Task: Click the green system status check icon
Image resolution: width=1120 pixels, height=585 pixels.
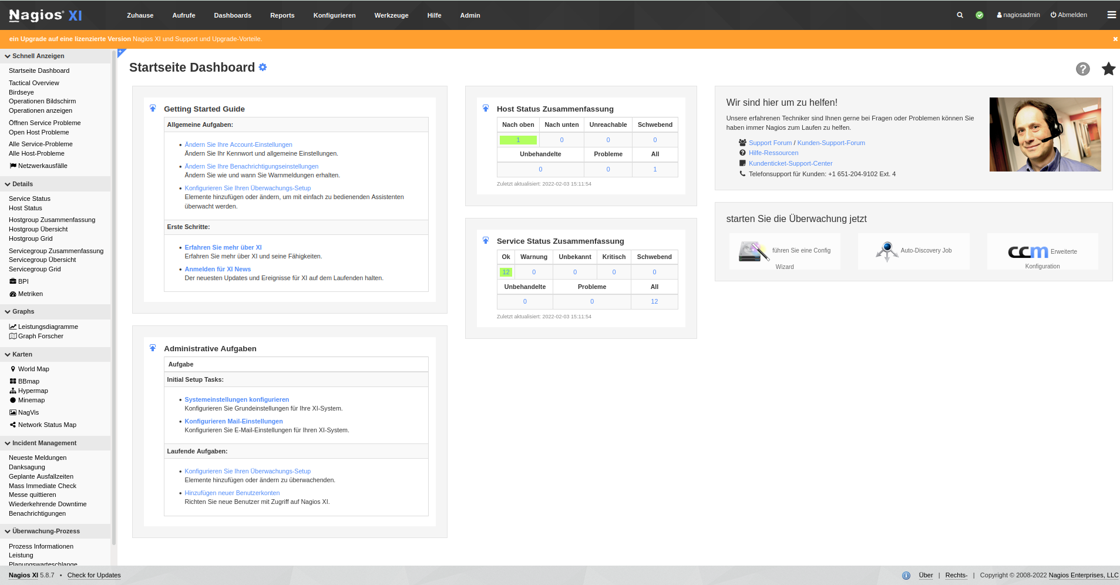Action: click(979, 15)
